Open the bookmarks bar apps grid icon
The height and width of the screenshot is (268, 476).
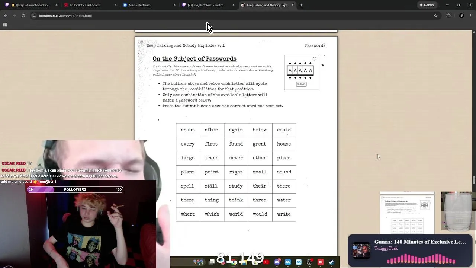click(5, 25)
